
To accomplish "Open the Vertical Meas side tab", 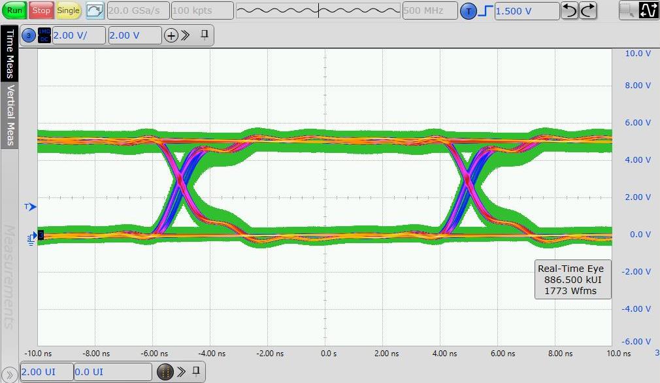I will pos(9,115).
